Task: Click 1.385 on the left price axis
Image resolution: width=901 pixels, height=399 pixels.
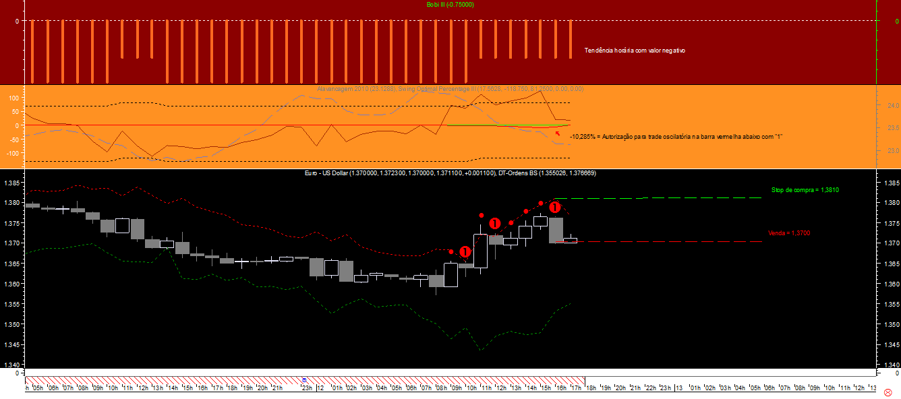Action: pos(12,183)
